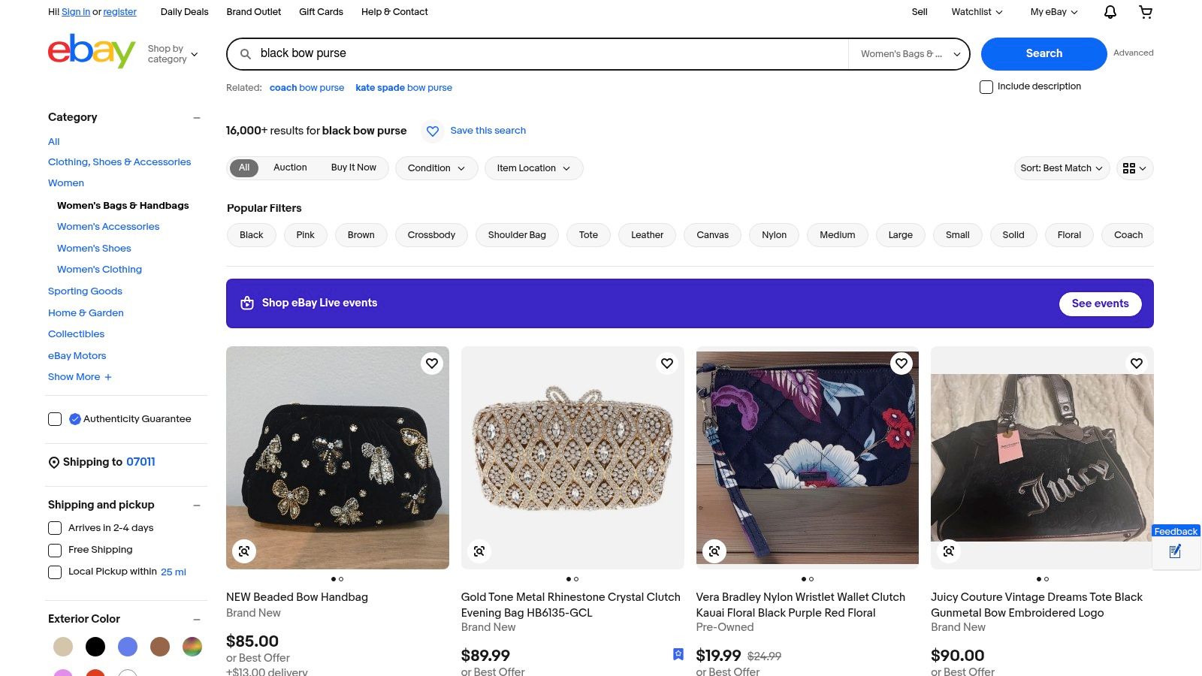Image resolution: width=1202 pixels, height=676 pixels.
Task: Select the multicolor exterior color swatch
Action: (x=192, y=647)
